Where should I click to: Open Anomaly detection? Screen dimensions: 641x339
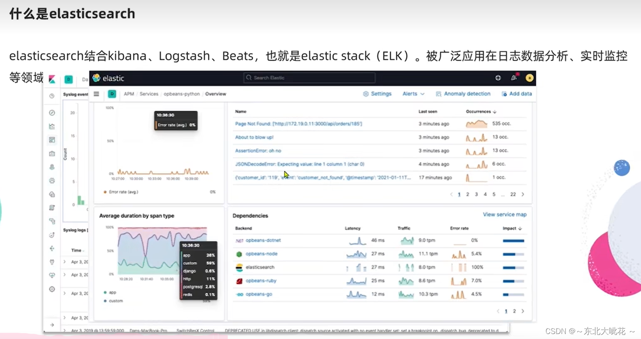point(463,94)
